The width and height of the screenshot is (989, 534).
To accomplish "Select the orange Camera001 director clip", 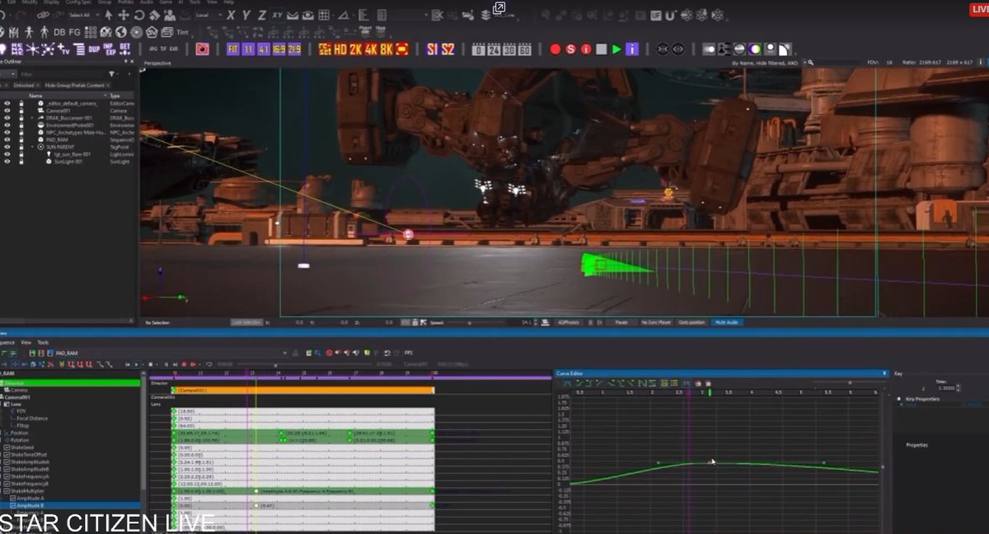I will (303, 390).
